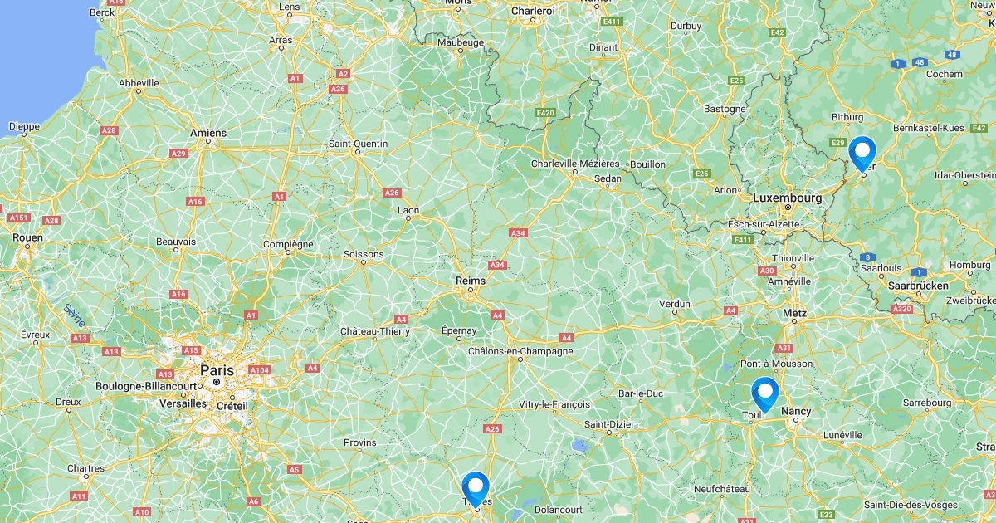
Task: Click the Paris city label
Action: (x=217, y=369)
